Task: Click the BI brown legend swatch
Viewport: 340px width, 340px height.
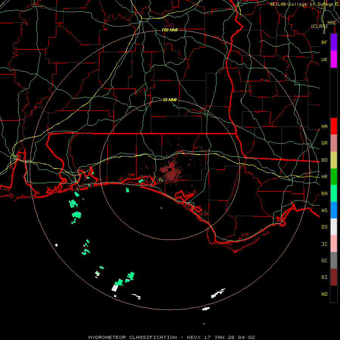Action: point(334,277)
